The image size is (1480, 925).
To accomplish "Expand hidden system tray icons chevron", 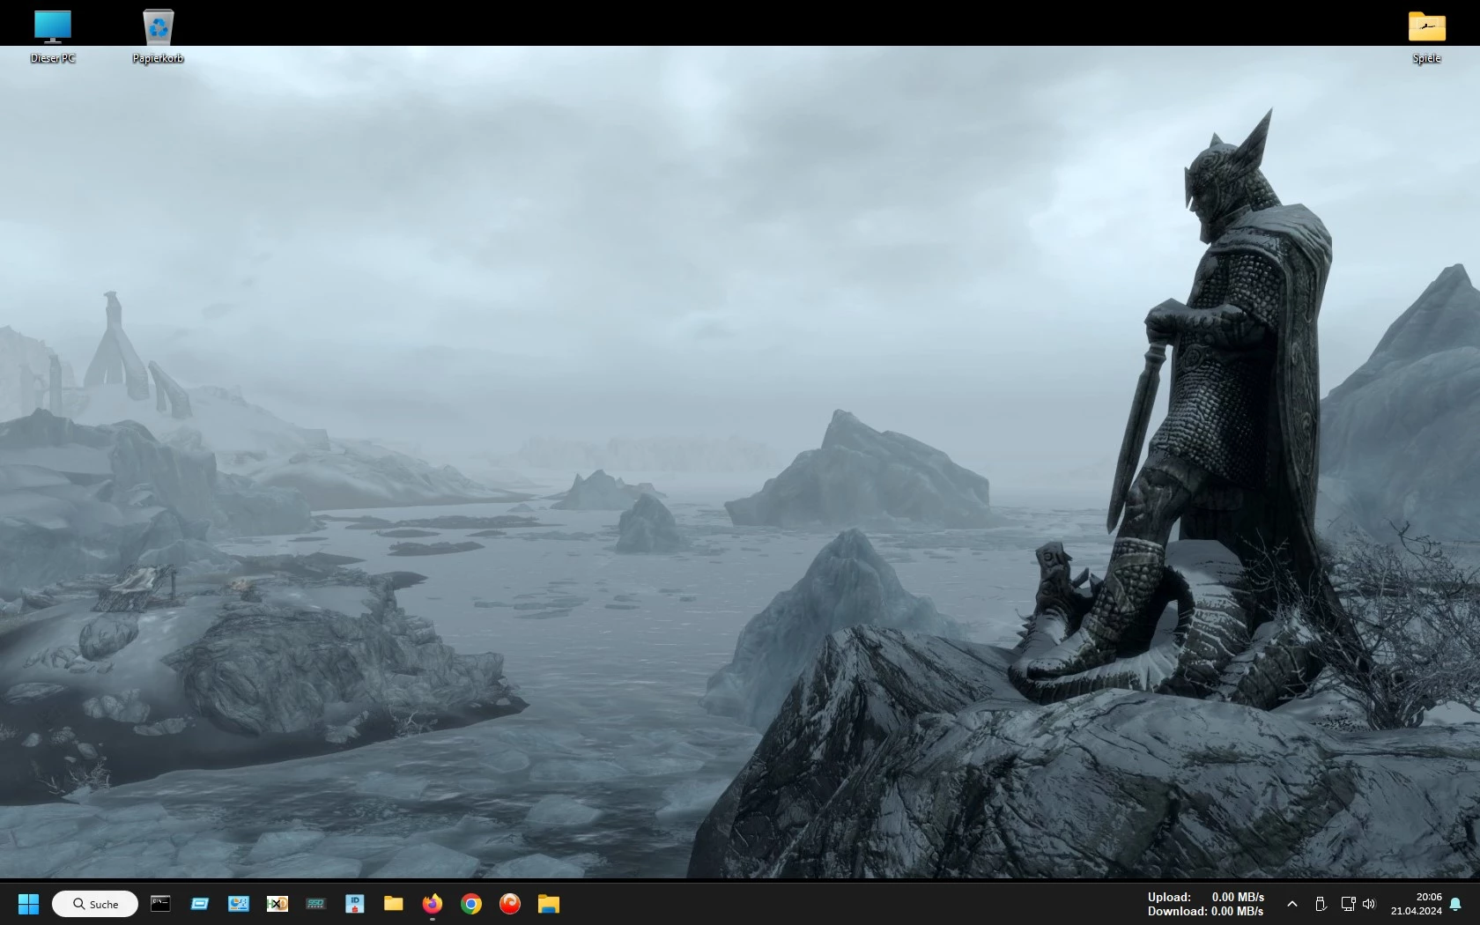I will (x=1292, y=904).
